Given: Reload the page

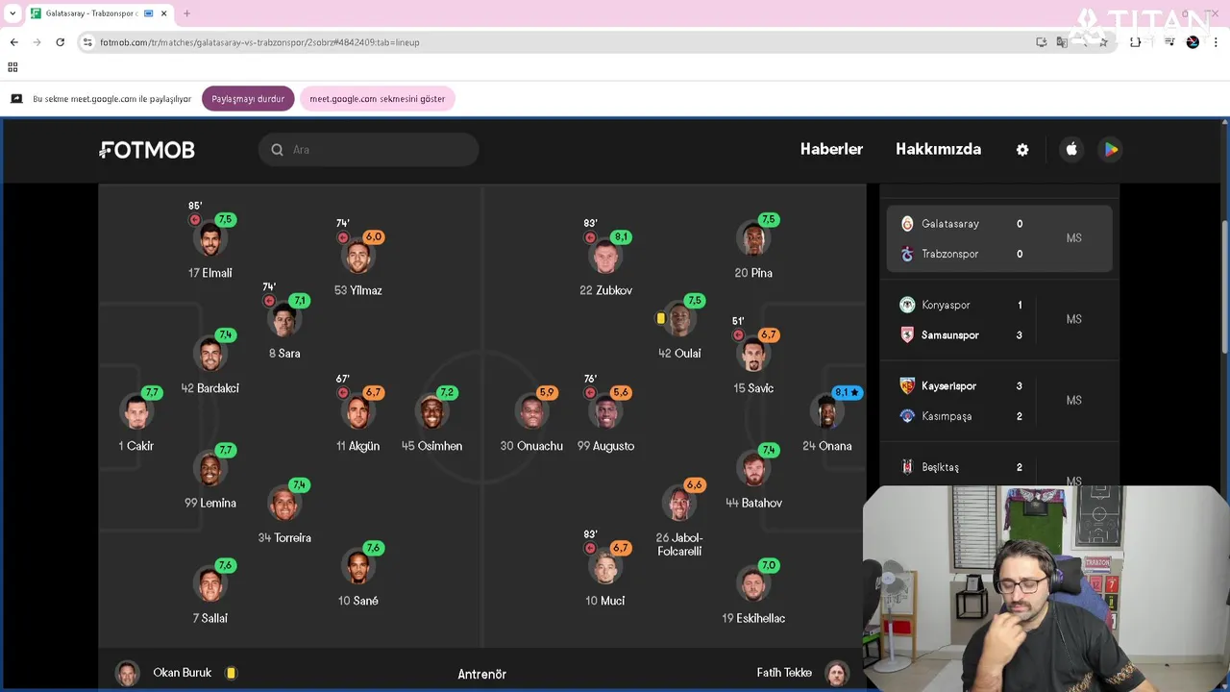Looking at the screenshot, I should pyautogui.click(x=60, y=42).
